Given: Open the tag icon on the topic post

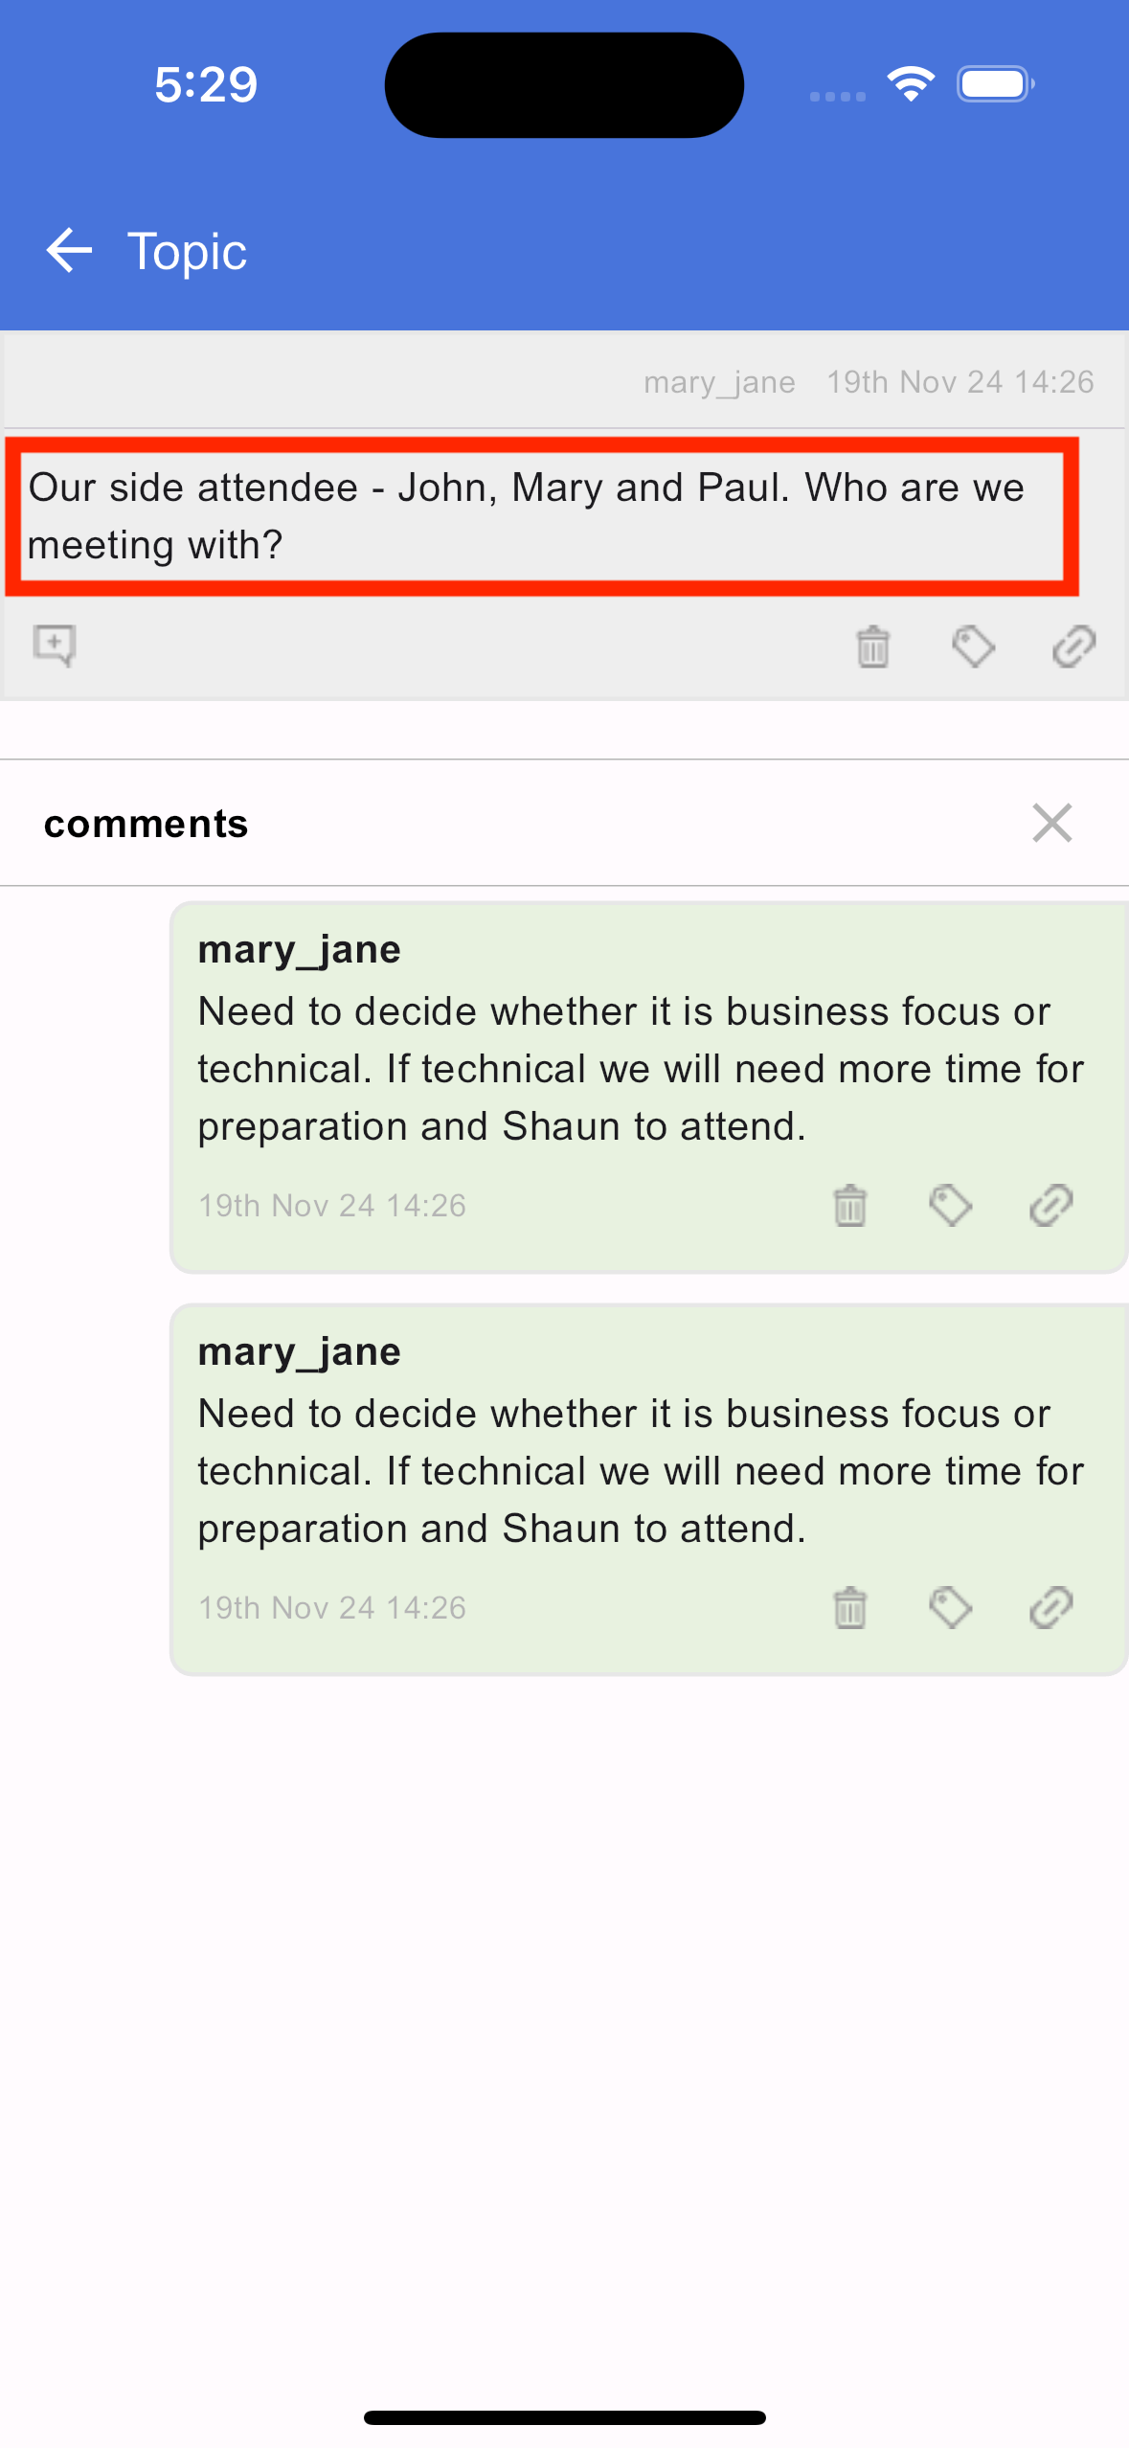Looking at the screenshot, I should pyautogui.click(x=973, y=646).
